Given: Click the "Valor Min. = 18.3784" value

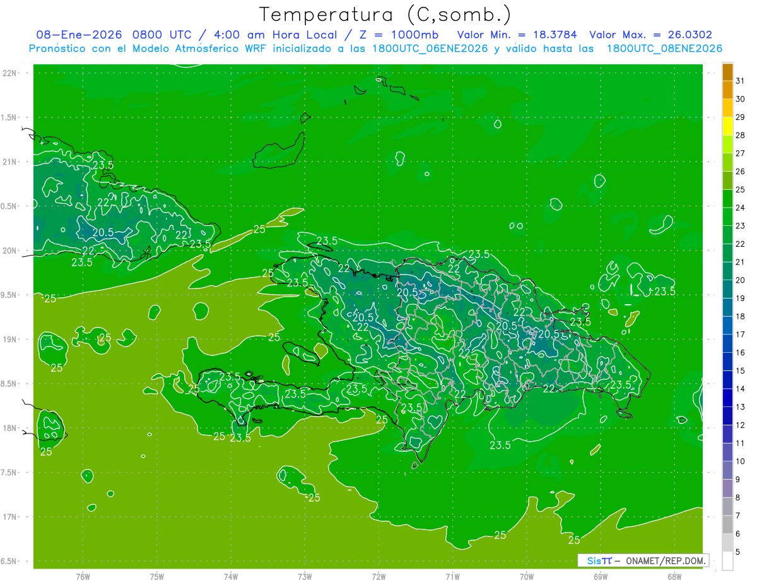Looking at the screenshot, I should point(517,35).
